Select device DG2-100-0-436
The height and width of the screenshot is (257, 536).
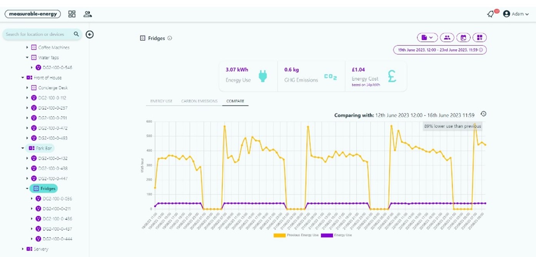57,219
